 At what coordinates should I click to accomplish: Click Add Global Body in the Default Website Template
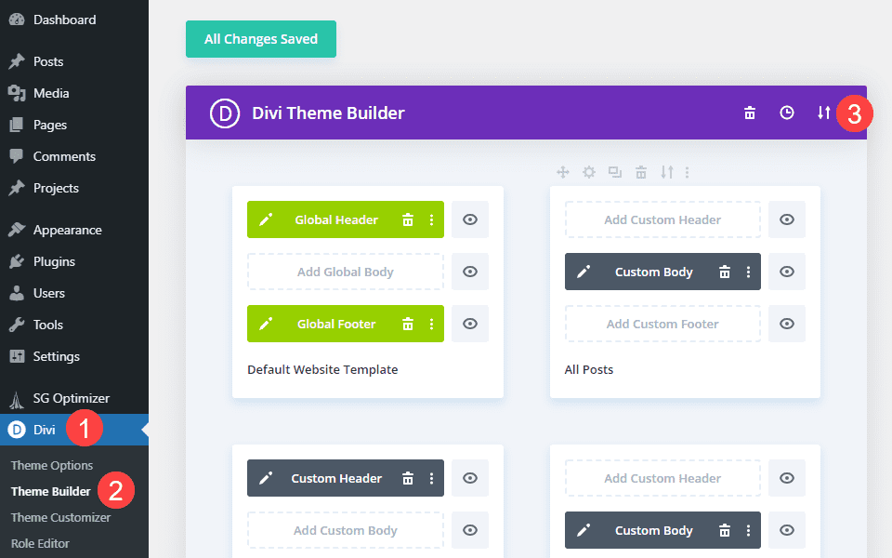(345, 272)
